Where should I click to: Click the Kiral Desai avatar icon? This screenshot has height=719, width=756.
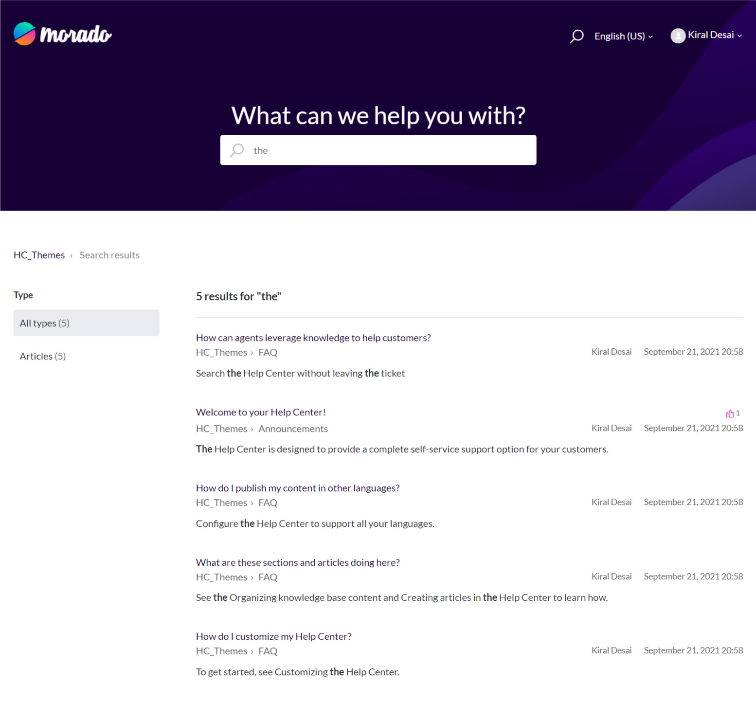pos(678,36)
